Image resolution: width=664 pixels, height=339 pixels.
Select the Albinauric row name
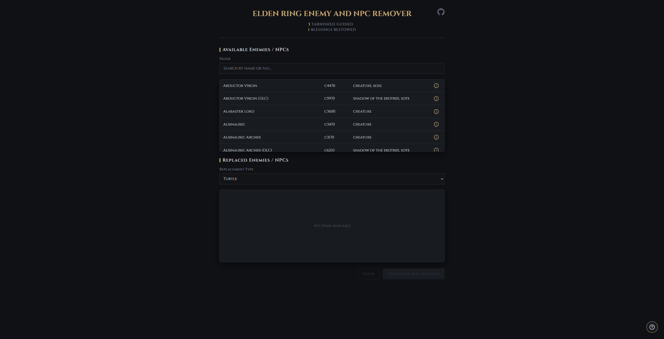click(x=234, y=124)
